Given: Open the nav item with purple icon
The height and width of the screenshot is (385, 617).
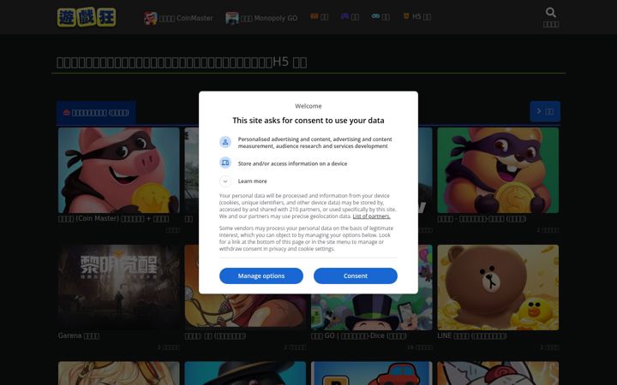Looking at the screenshot, I should pos(350,16).
